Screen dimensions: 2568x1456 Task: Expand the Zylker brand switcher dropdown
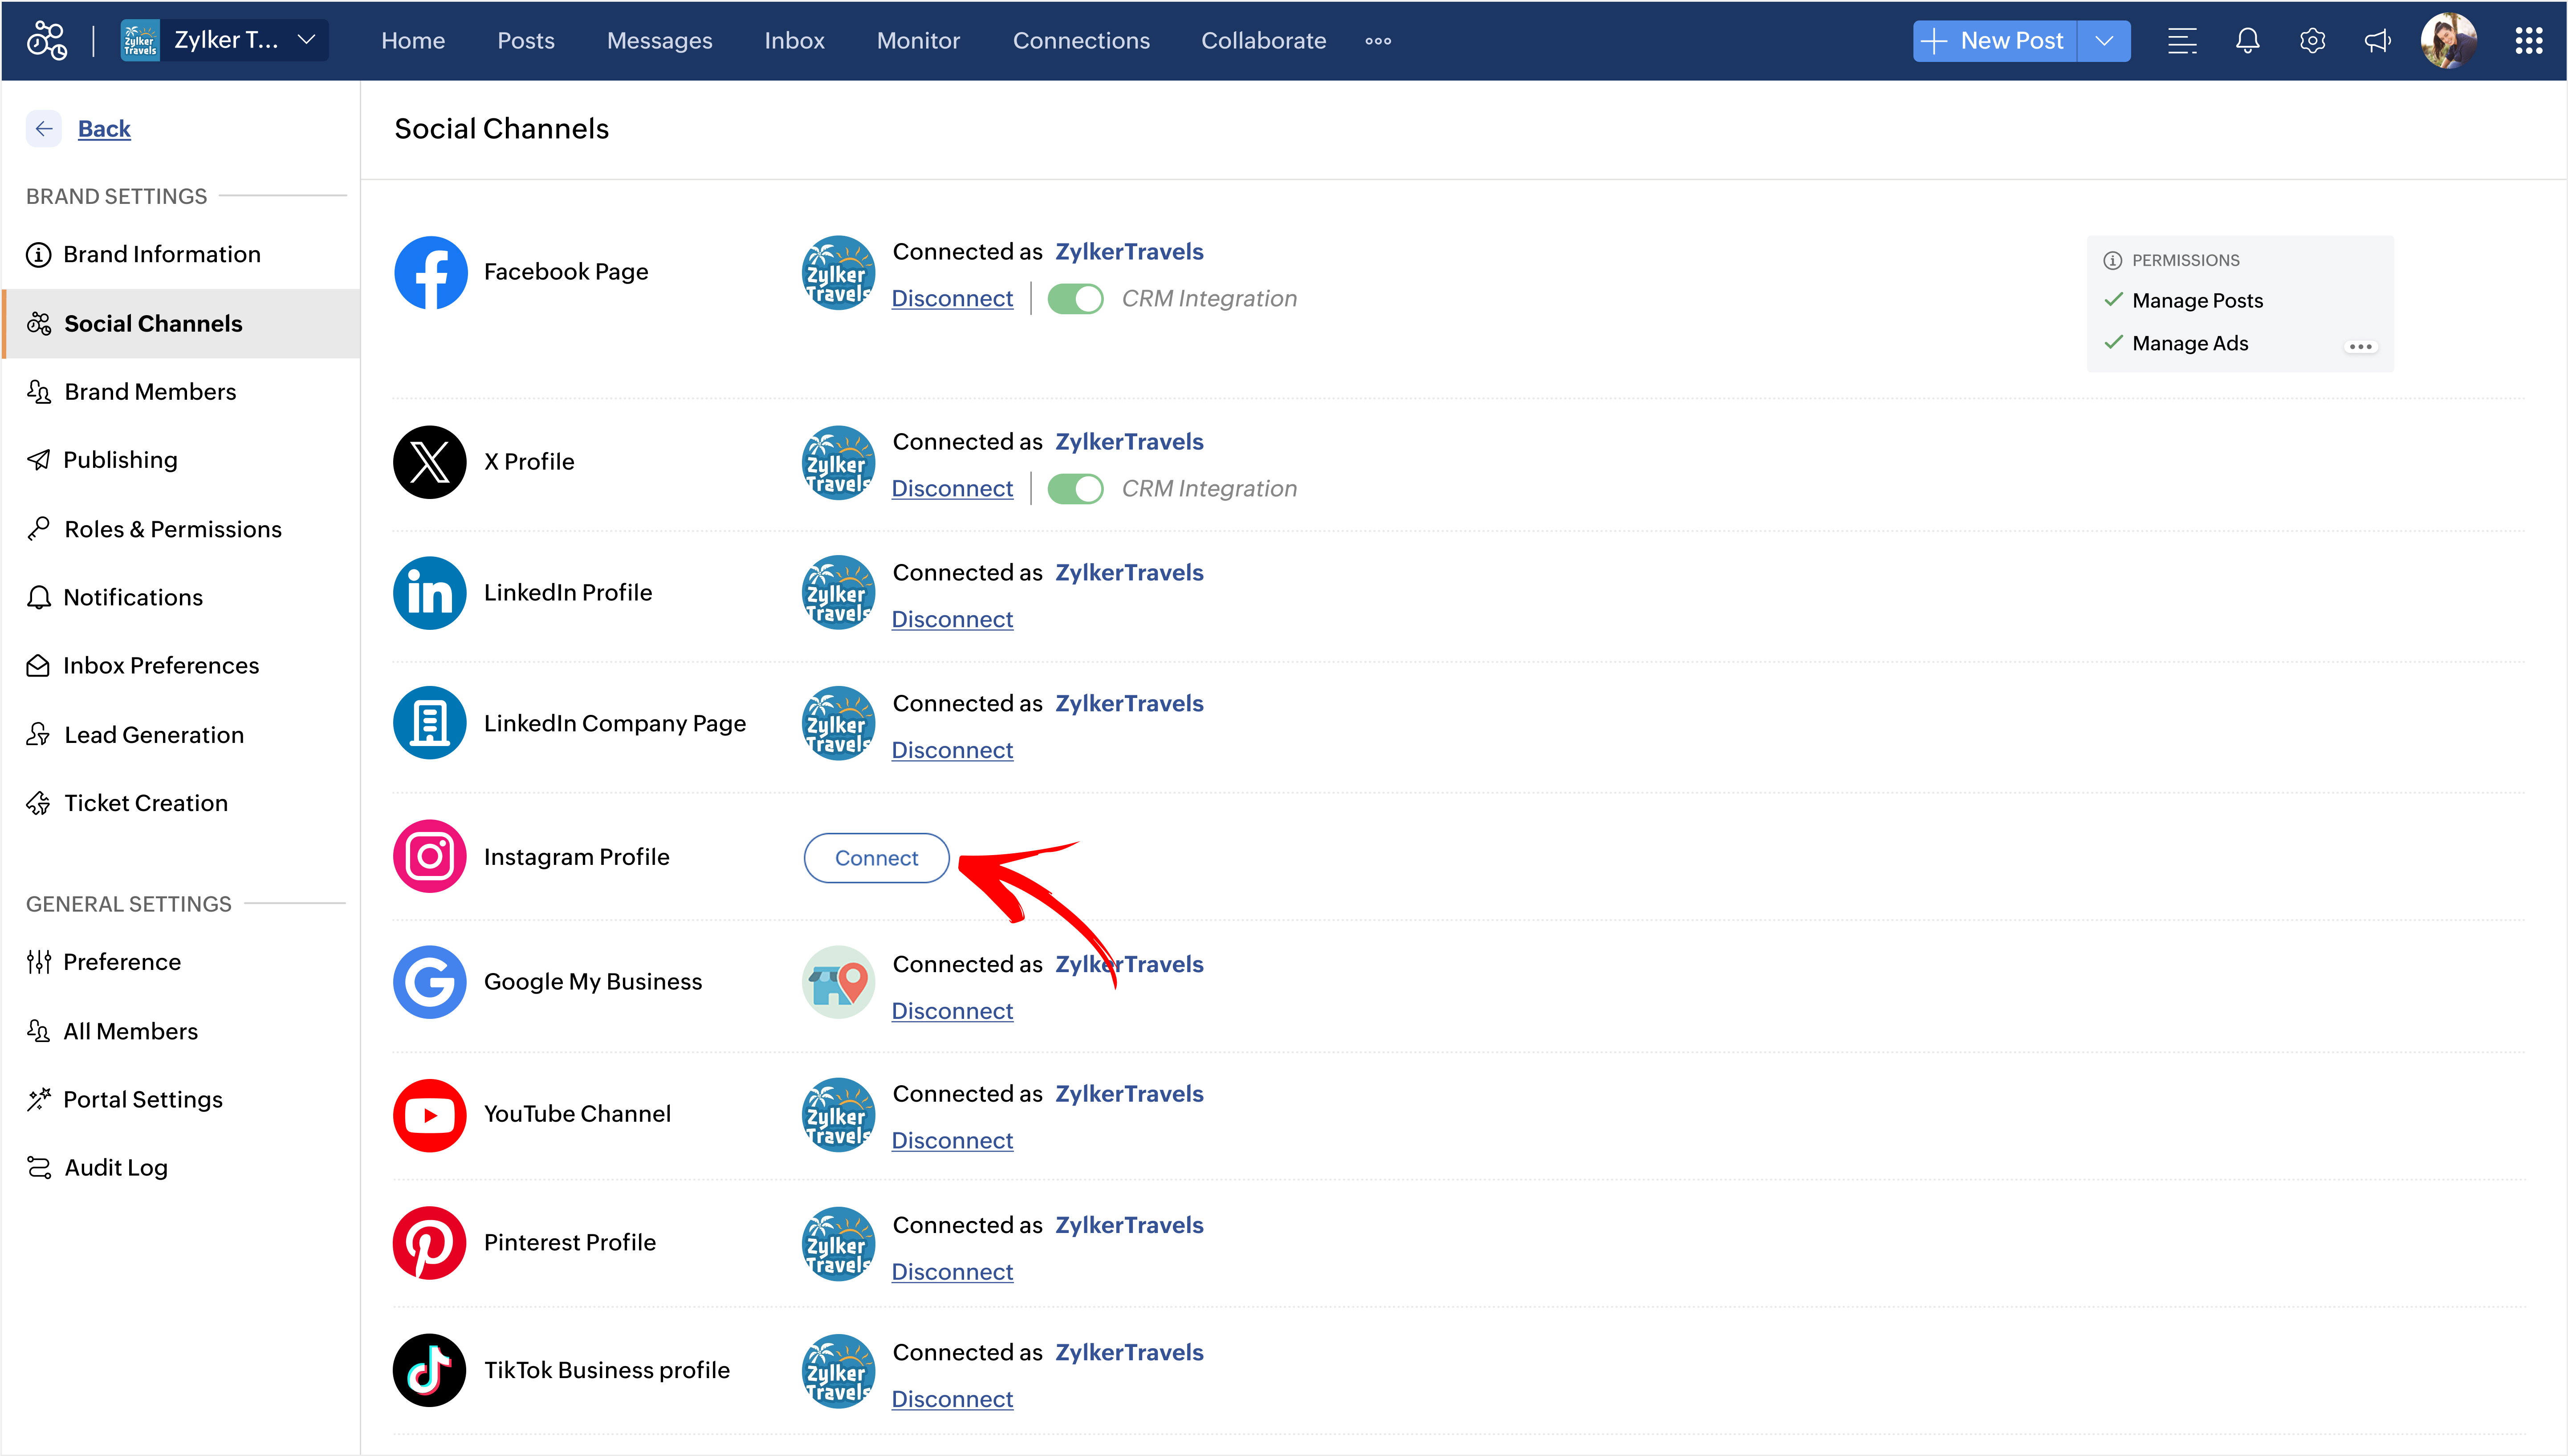[306, 40]
